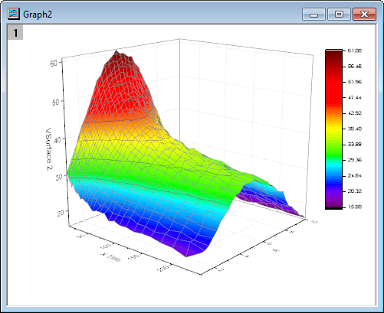Image resolution: width=384 pixels, height=313 pixels.
Task: Maximize the Graph2 window
Action: 340,14
